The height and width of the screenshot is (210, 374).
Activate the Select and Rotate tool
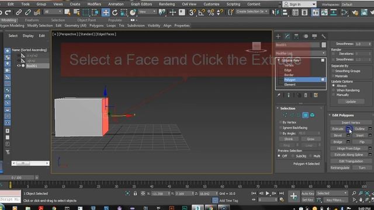click(x=115, y=12)
